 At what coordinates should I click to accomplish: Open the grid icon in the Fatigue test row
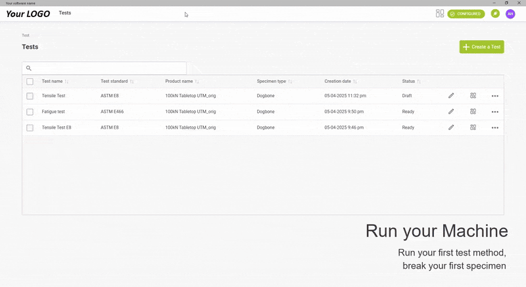(x=473, y=112)
